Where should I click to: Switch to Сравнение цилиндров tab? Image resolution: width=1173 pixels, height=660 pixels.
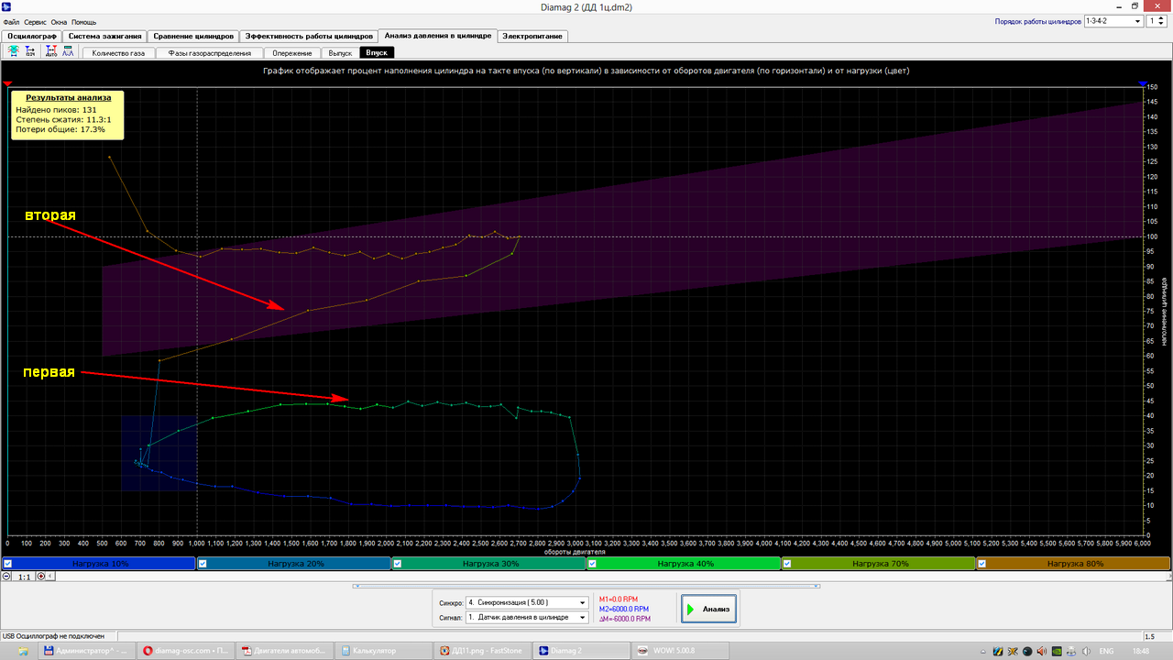tap(192, 36)
